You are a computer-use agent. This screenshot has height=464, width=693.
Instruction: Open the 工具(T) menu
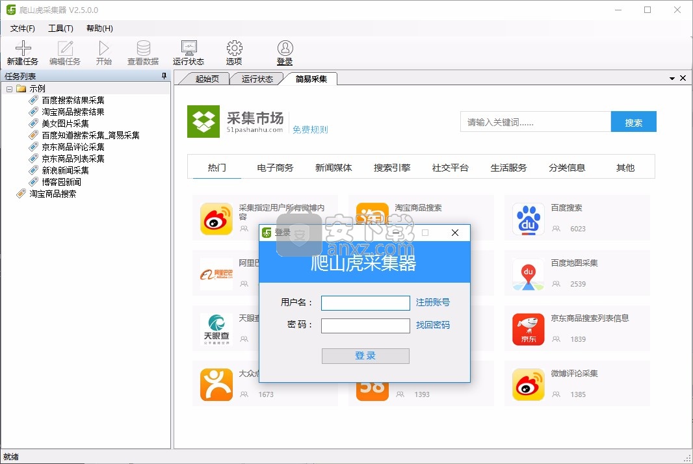[60, 29]
